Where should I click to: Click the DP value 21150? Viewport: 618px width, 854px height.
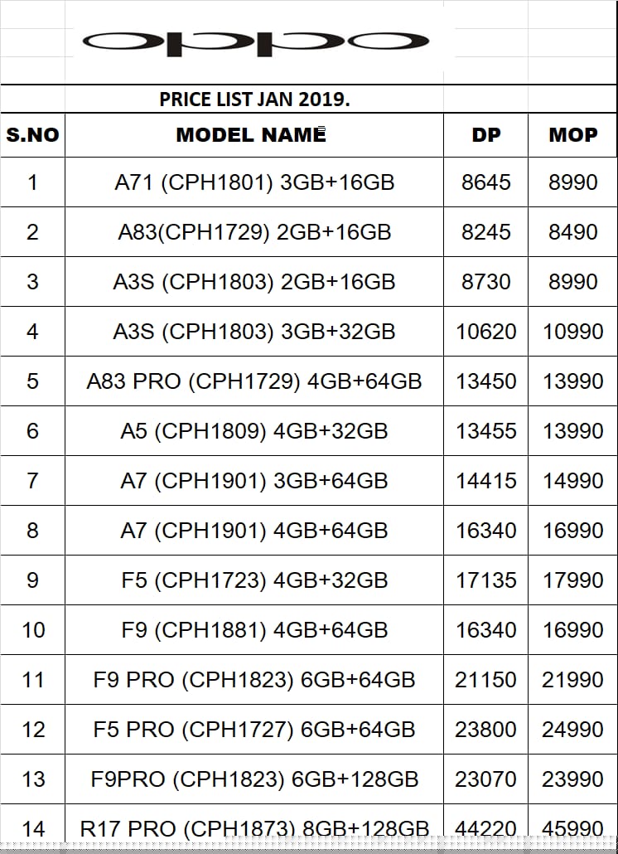pyautogui.click(x=486, y=680)
